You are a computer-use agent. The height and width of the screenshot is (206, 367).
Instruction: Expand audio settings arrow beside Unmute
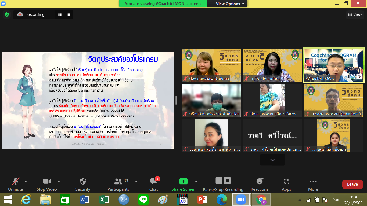coord(26,181)
